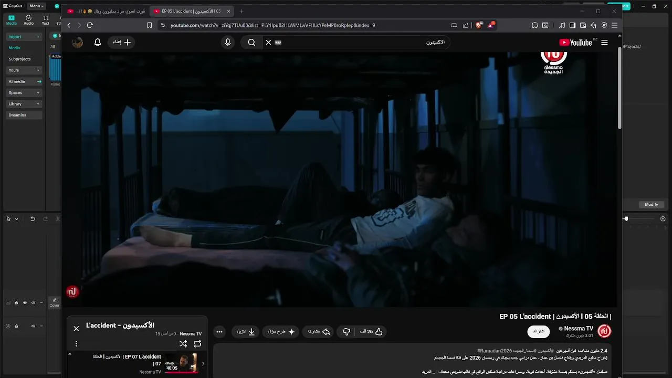Image resolution: width=672 pixels, height=378 pixels.
Task: Expand video description (المزيد)
Action: pos(428,372)
